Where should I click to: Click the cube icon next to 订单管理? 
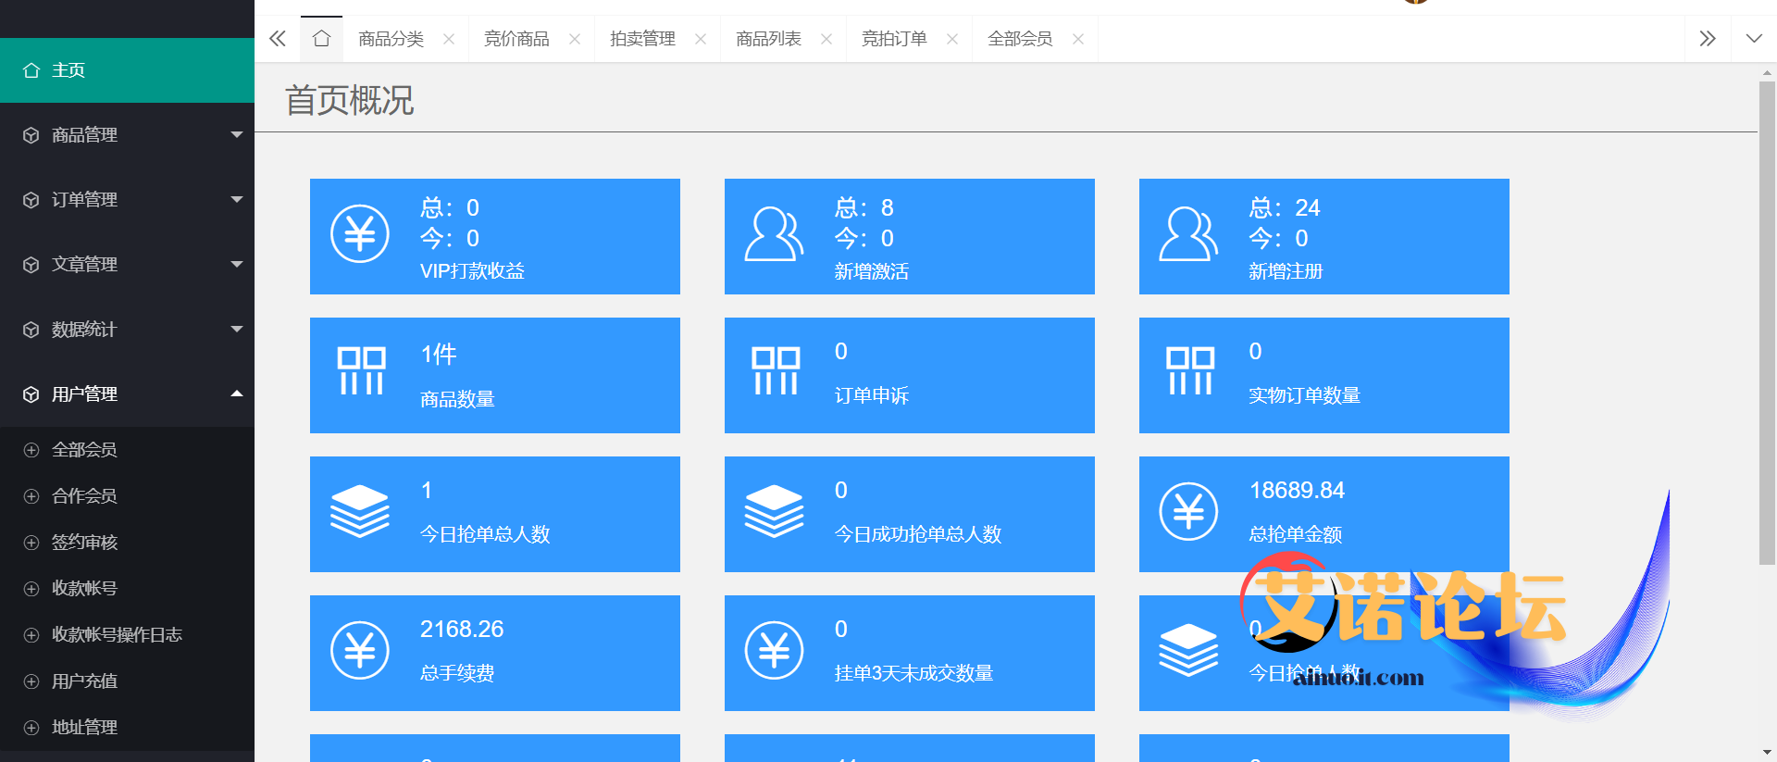(x=31, y=200)
